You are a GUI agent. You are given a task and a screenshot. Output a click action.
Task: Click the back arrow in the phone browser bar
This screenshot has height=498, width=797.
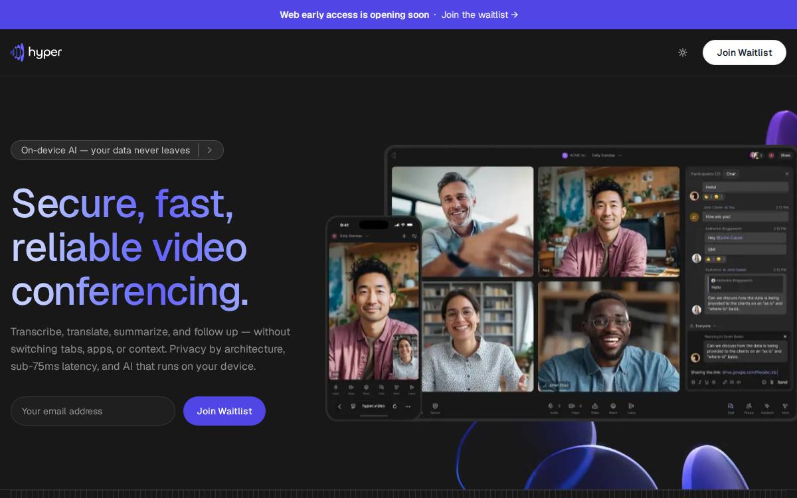pyautogui.click(x=339, y=406)
